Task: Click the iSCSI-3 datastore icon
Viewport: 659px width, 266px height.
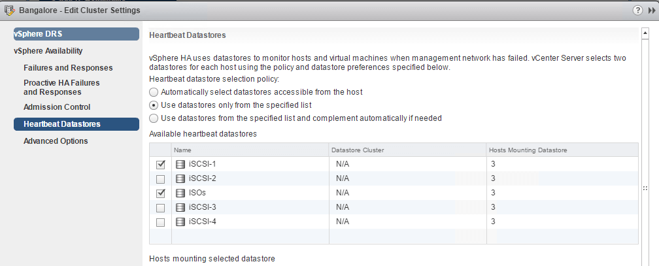Action: click(x=180, y=207)
